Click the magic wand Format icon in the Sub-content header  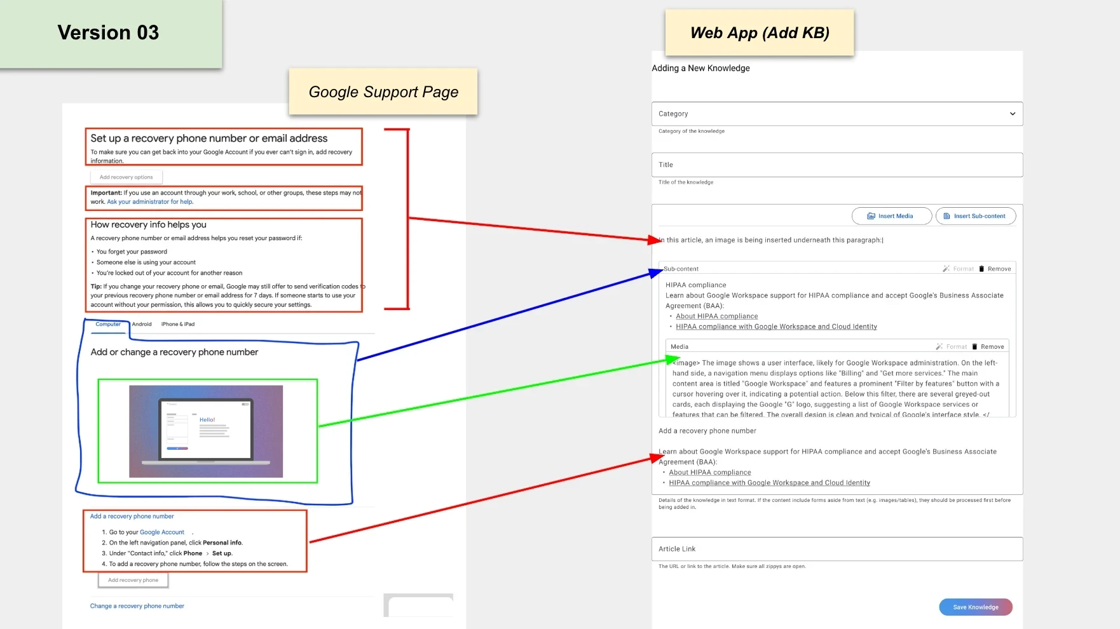(946, 269)
